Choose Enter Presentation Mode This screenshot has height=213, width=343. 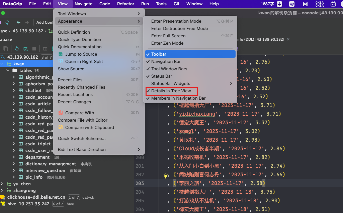pyautogui.click(x=190, y=21)
